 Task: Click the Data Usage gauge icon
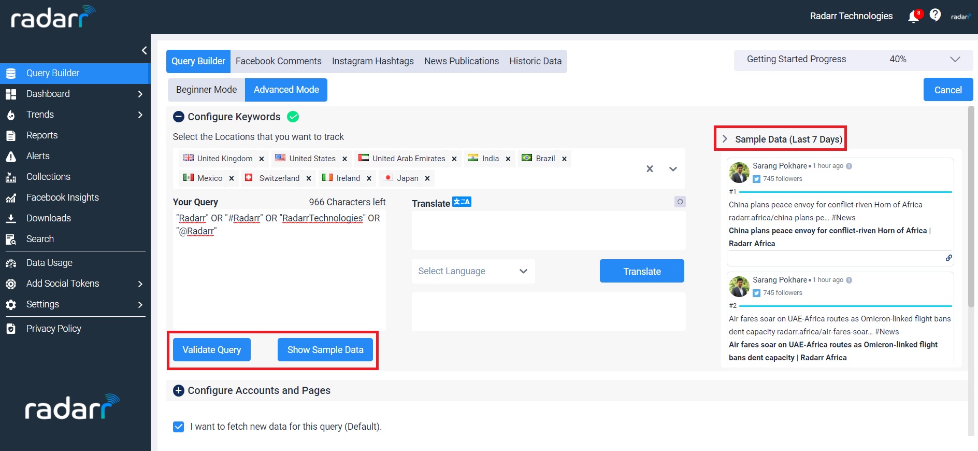tap(11, 263)
